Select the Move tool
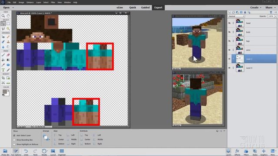 click(x=3, y=23)
